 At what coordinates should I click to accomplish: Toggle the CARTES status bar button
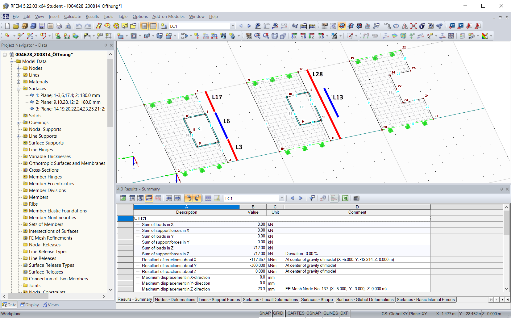pyautogui.click(x=296, y=313)
